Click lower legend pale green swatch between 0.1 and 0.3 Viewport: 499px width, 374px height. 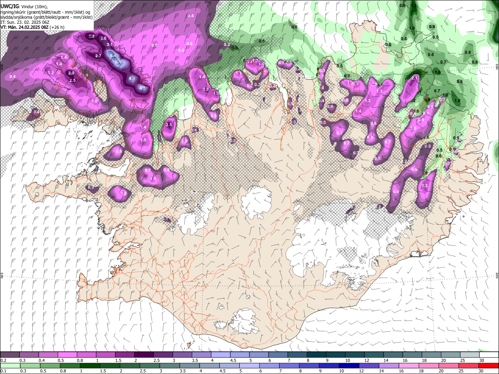(x=10, y=365)
